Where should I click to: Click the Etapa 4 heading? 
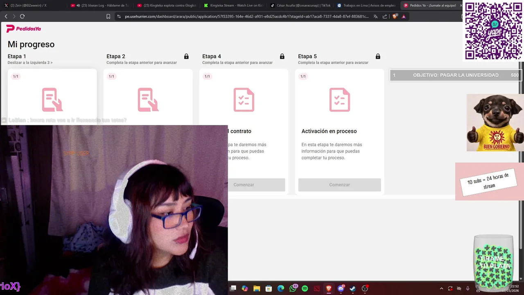pyautogui.click(x=212, y=56)
